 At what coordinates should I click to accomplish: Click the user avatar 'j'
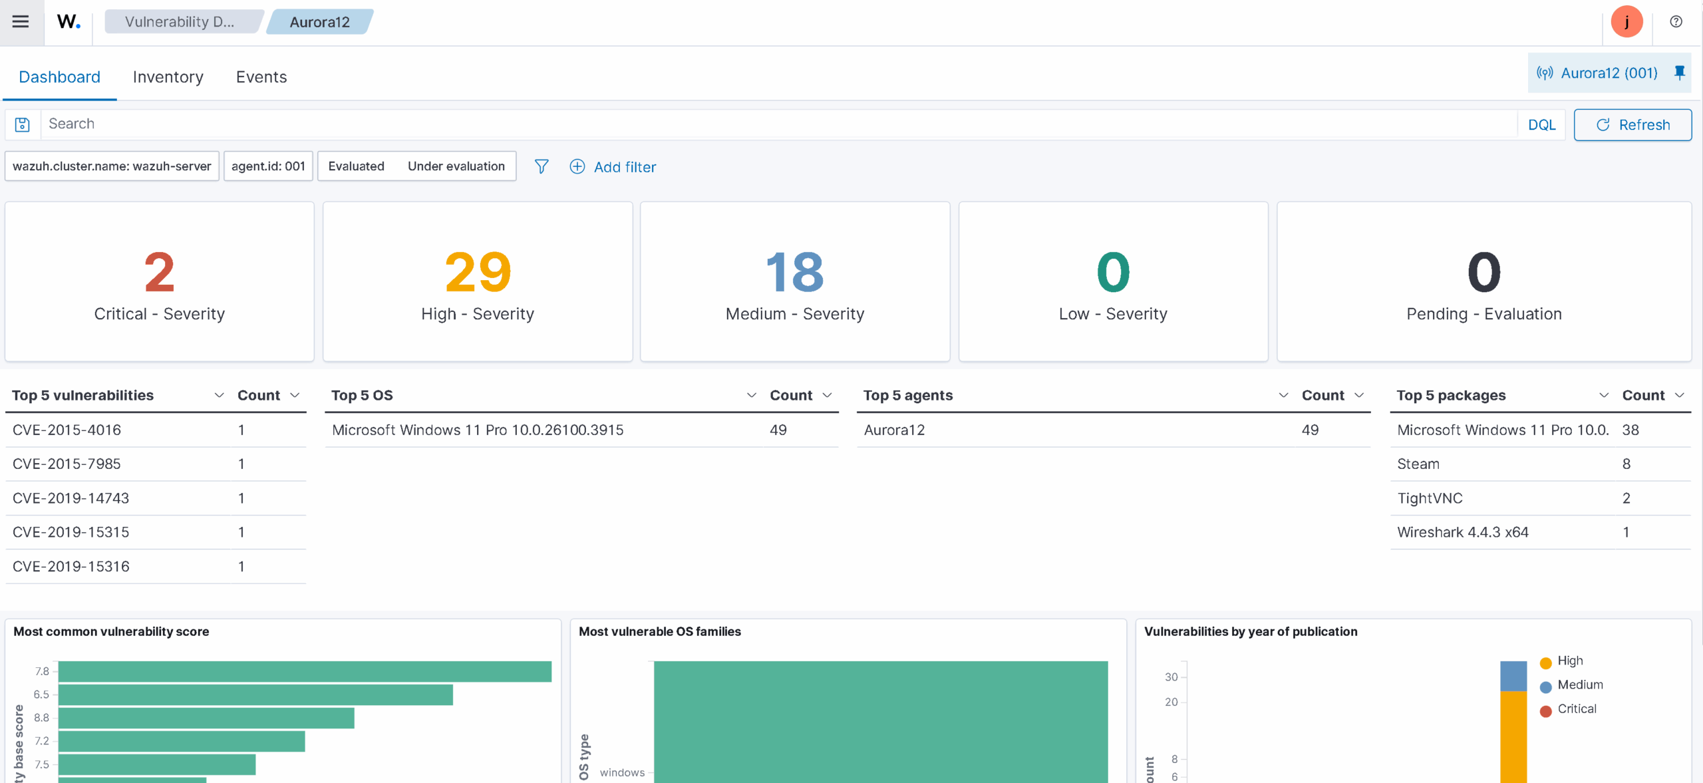pyautogui.click(x=1626, y=22)
